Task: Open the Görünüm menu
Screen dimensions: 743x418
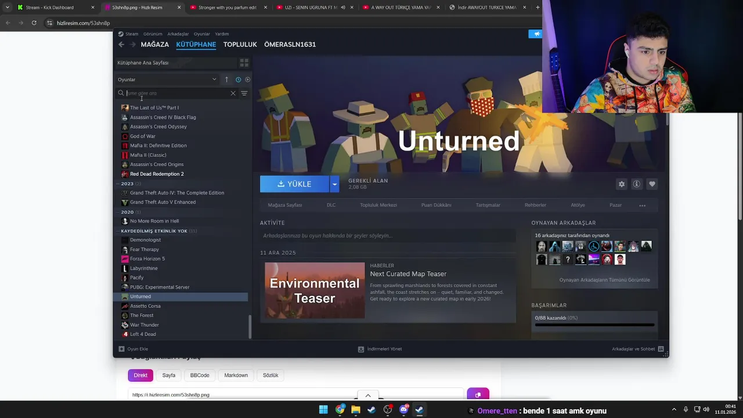Action: [153, 34]
